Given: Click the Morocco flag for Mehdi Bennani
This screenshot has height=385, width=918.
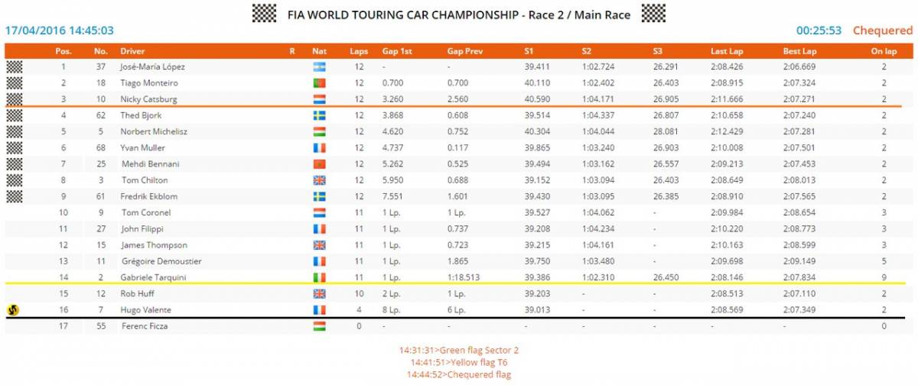Looking at the screenshot, I should [319, 164].
